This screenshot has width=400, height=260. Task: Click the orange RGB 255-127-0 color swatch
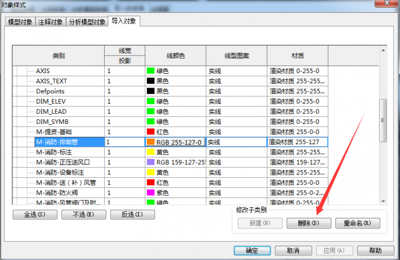[151, 142]
